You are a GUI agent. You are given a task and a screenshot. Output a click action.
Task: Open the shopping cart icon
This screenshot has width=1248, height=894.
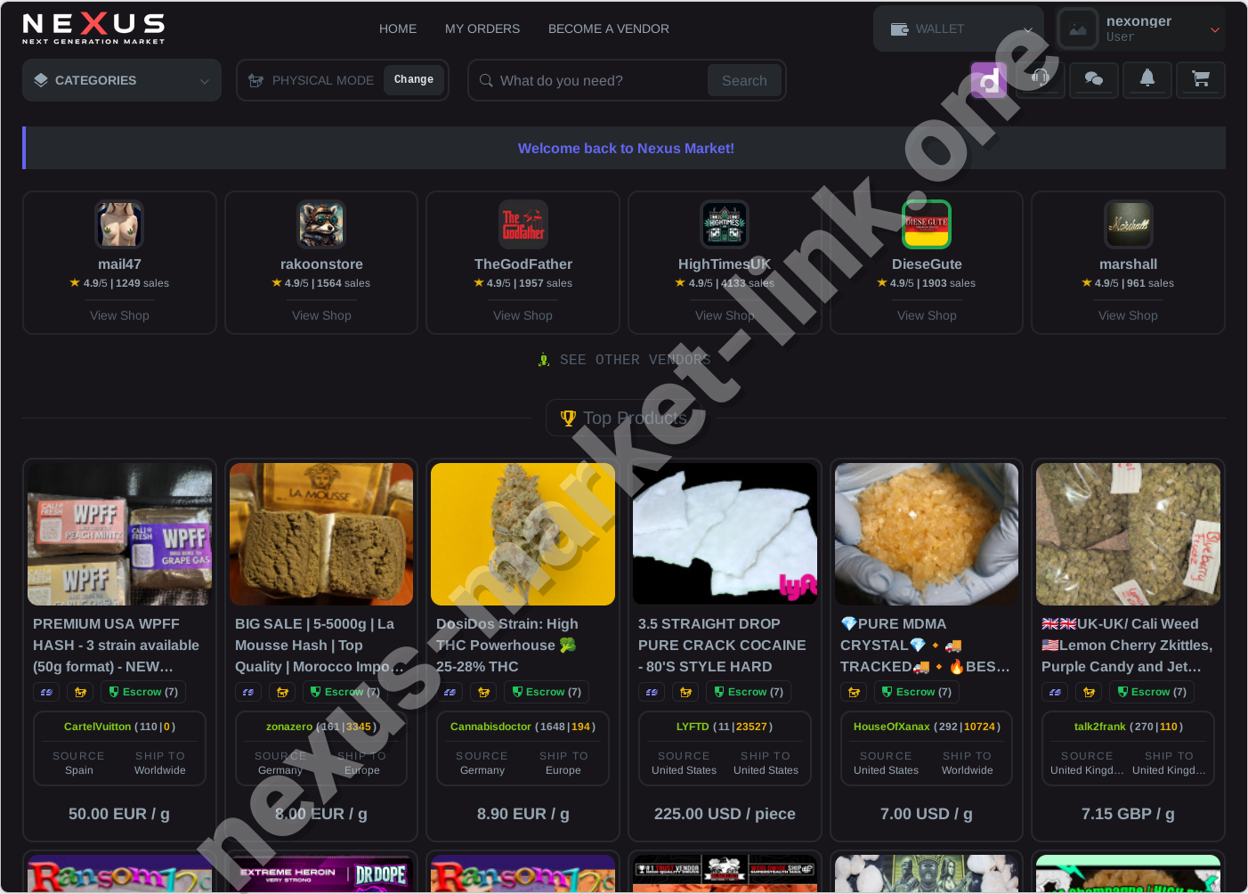1201,79
